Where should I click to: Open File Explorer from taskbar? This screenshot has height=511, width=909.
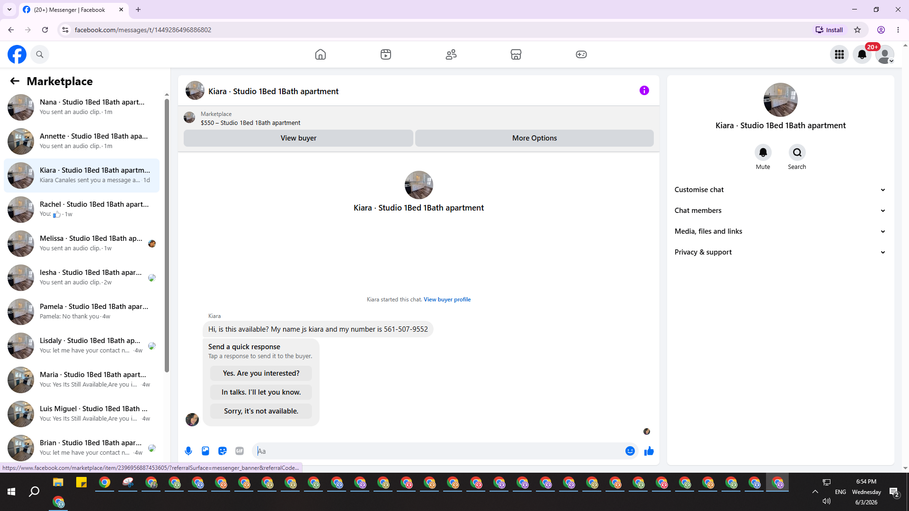pos(58,483)
